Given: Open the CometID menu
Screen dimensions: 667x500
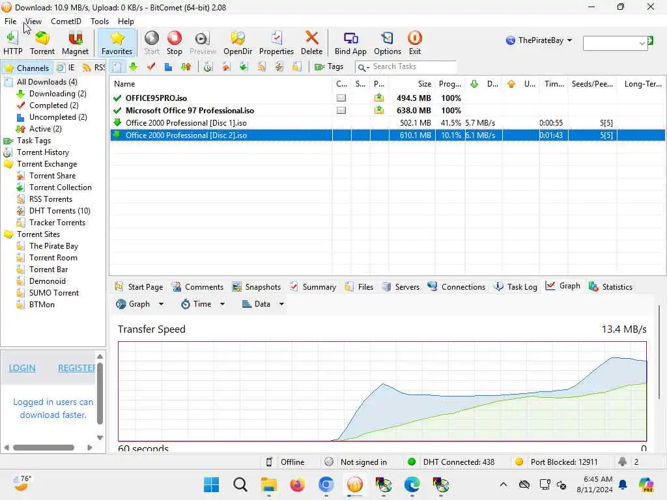Looking at the screenshot, I should point(66,21).
